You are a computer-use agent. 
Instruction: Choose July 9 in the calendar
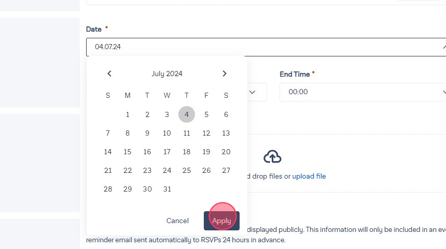coord(147,133)
